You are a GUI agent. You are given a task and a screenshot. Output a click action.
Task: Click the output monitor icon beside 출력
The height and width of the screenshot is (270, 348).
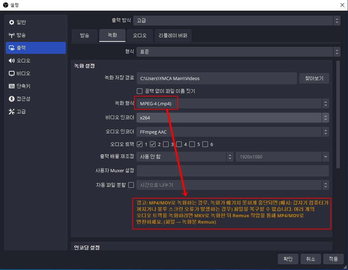click(x=12, y=48)
